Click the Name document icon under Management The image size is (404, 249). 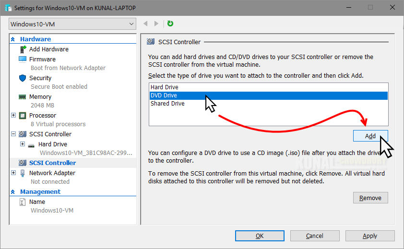pyautogui.click(x=23, y=202)
